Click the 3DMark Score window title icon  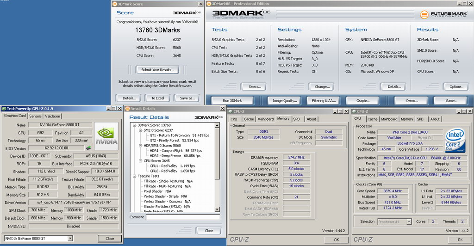(x=115, y=4)
